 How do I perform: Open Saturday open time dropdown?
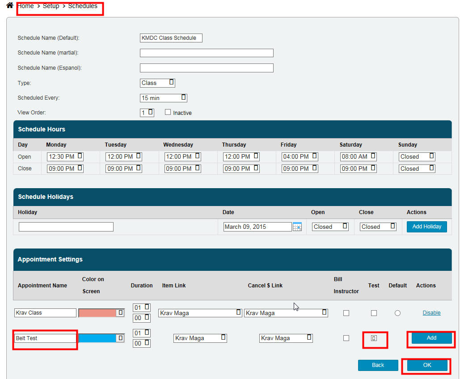tap(359, 156)
